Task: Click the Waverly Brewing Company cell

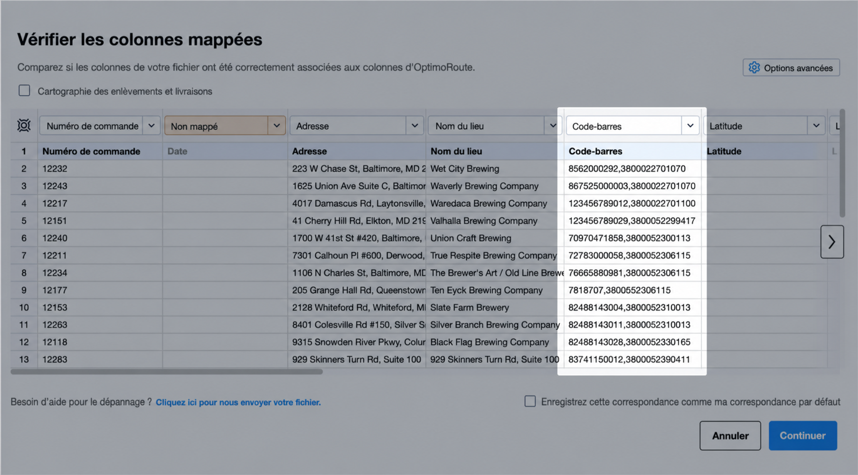Action: (x=495, y=186)
